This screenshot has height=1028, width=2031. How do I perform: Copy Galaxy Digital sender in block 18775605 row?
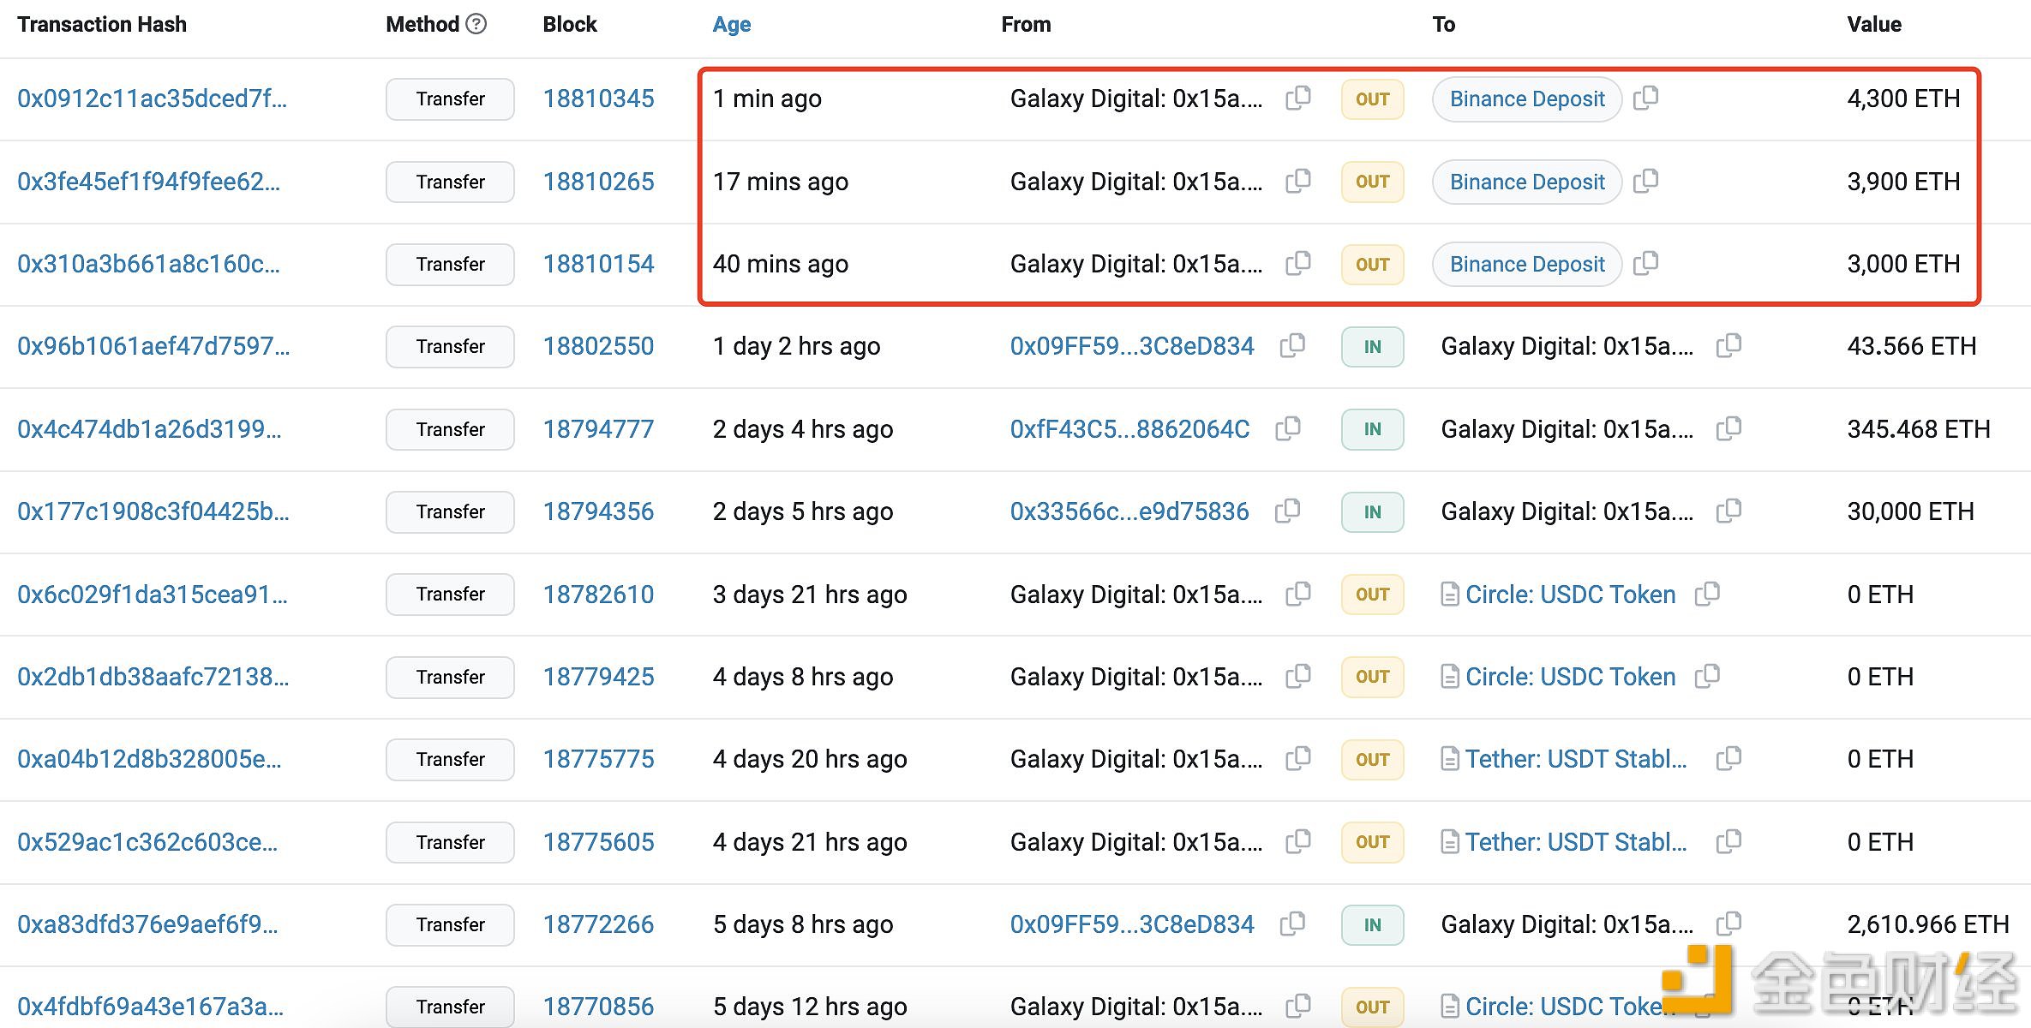point(1298,841)
